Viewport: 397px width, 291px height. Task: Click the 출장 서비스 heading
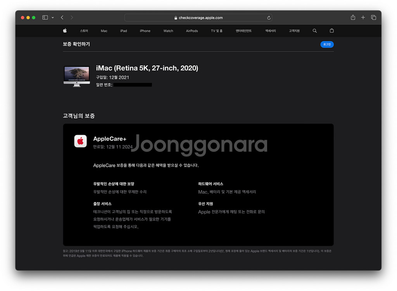(102, 204)
